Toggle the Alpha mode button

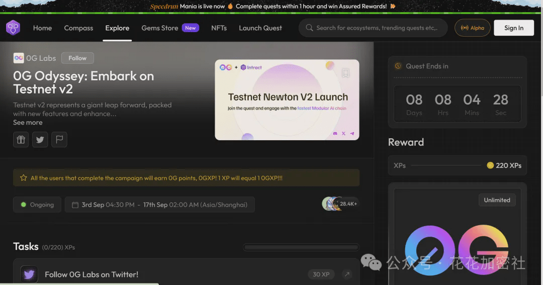pos(472,28)
